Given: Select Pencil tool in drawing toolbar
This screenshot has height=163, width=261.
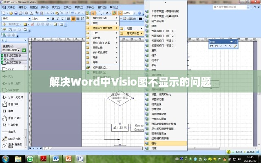Looking at the screenshot, I should click(235, 46).
